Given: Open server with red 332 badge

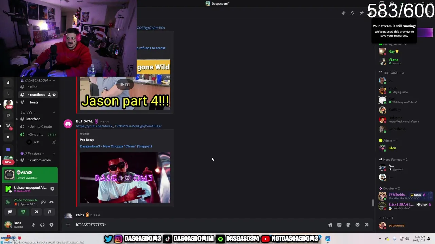Looking at the screenshot, I should [x=8, y=104].
